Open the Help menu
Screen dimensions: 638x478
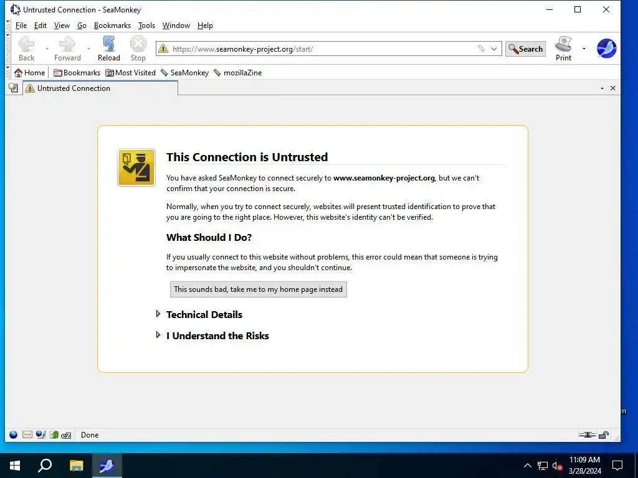click(x=205, y=25)
